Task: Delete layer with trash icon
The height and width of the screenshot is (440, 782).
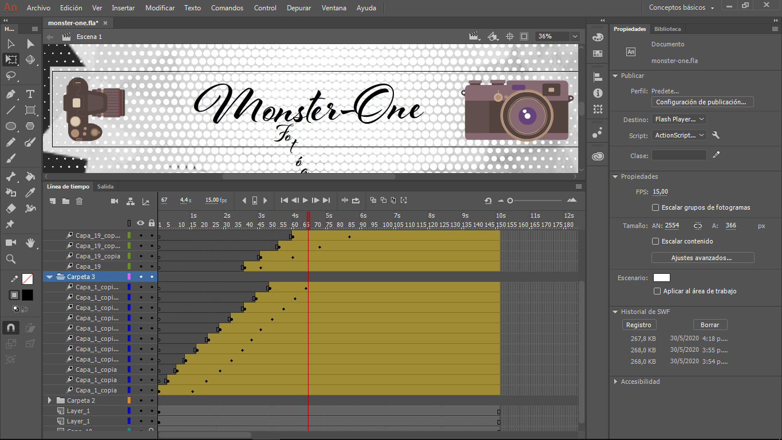Action: click(x=80, y=201)
